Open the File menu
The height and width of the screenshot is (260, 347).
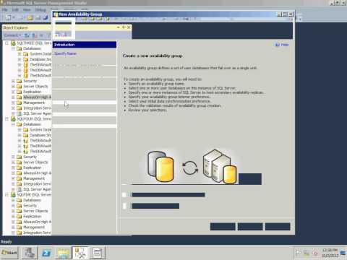[x=5, y=10]
